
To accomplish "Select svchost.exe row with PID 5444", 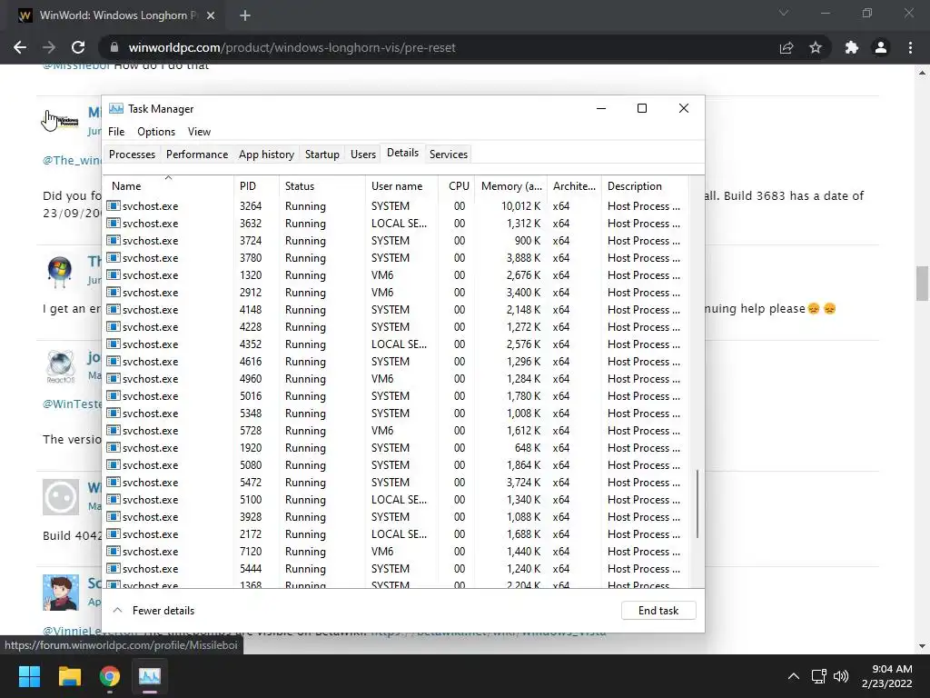I will 396,569.
